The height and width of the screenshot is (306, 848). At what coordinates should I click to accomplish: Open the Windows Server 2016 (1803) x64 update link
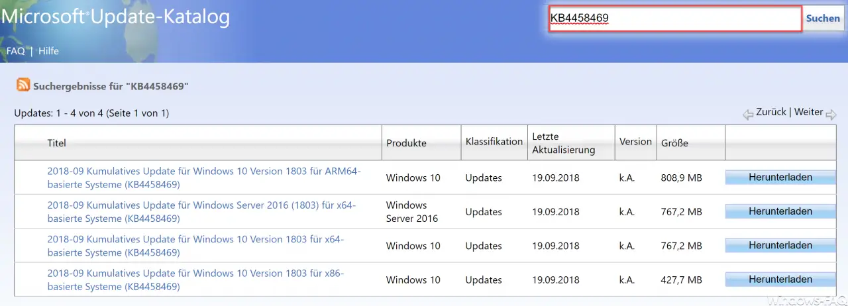[202, 212]
